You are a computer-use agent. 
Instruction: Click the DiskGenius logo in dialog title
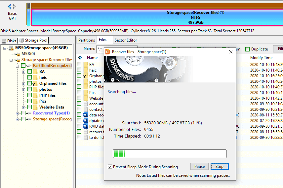pos(108,52)
